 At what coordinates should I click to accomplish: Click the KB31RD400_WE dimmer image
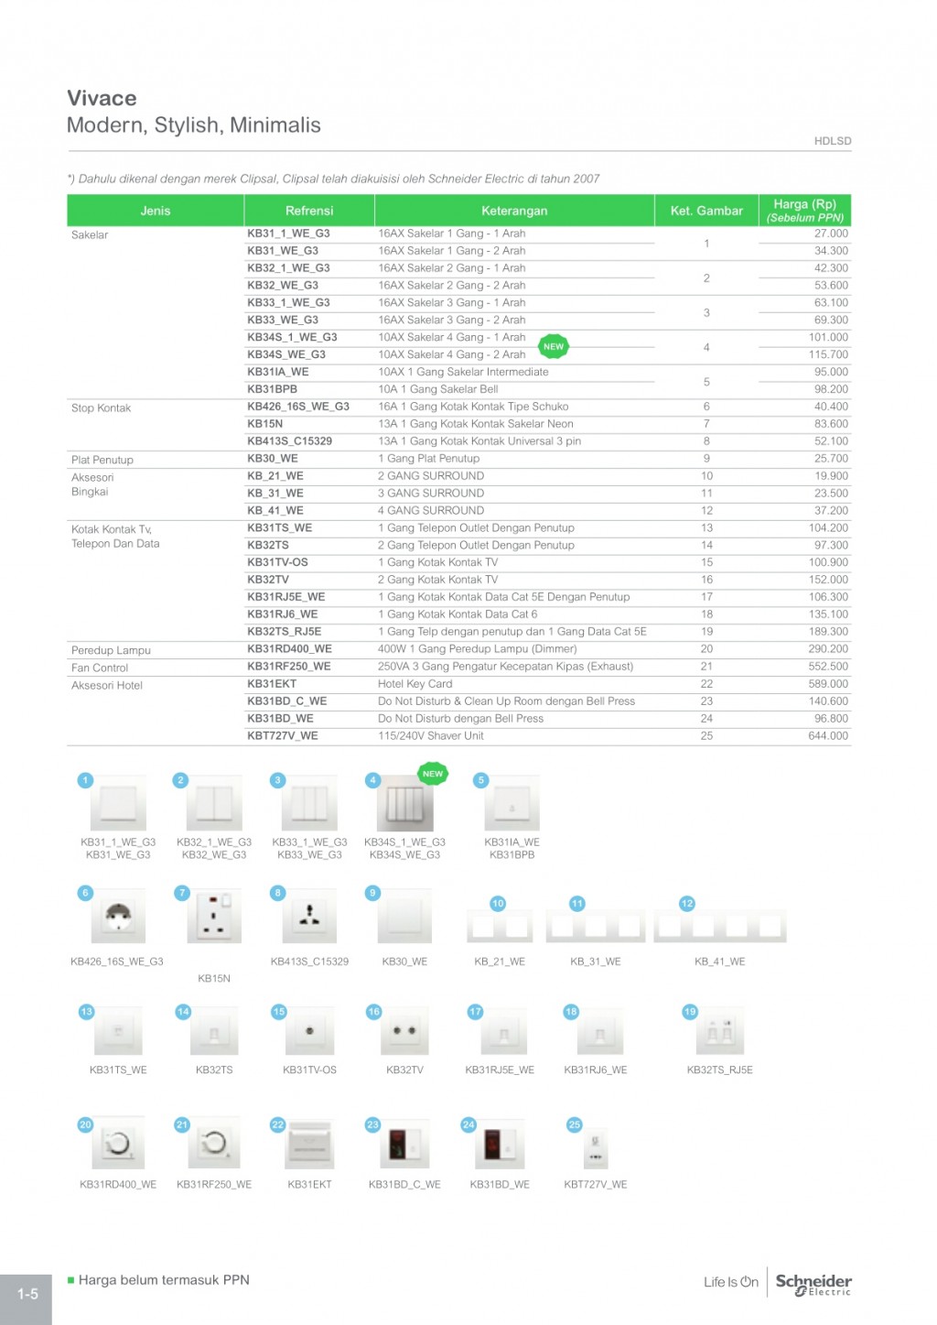(x=118, y=1143)
